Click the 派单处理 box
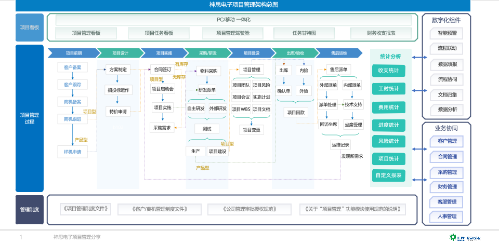The image size is (499, 244). (327, 104)
